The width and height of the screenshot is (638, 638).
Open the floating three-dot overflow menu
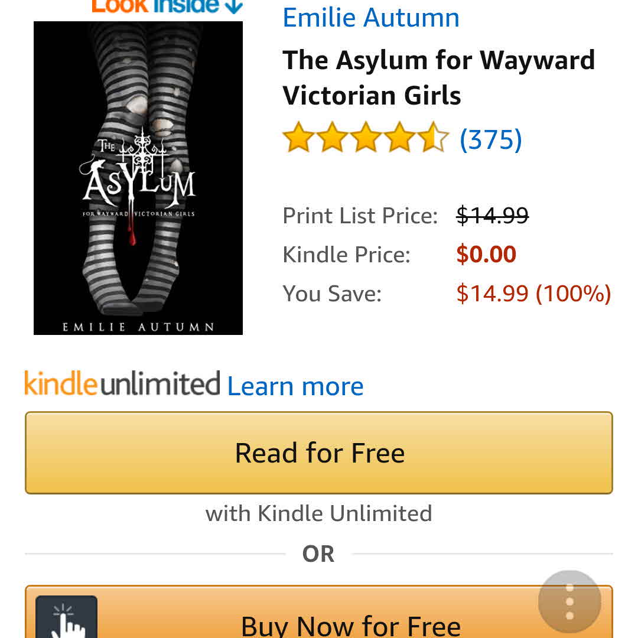click(x=569, y=602)
